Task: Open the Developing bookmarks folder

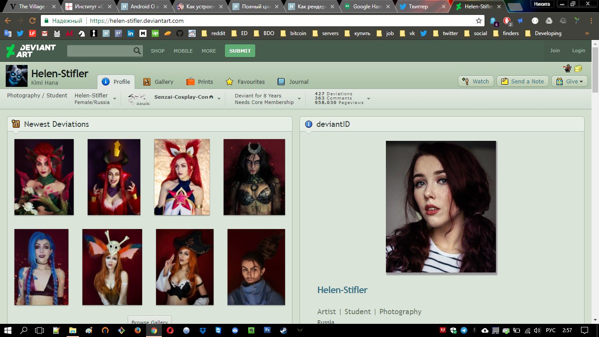Action: point(543,33)
